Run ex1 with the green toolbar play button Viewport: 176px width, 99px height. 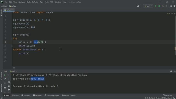[156, 6]
